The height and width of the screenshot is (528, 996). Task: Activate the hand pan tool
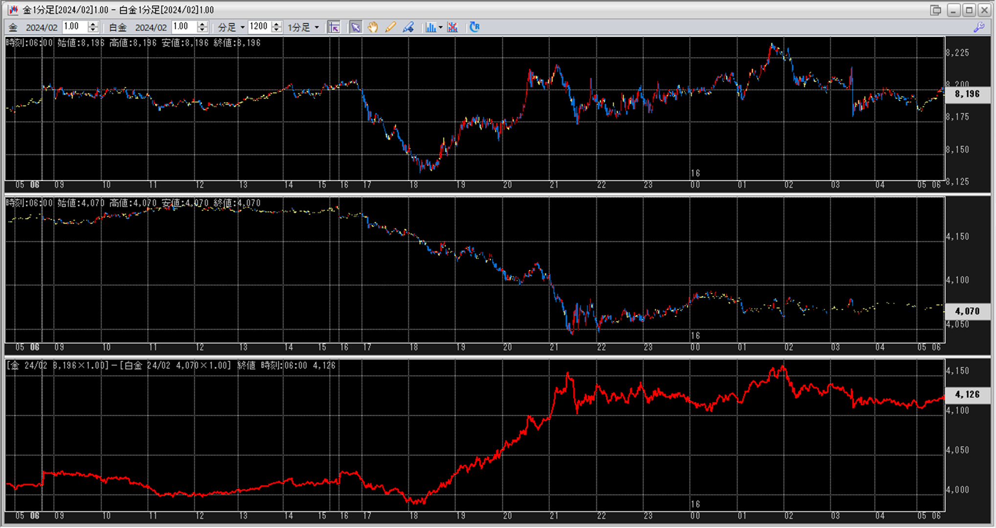(x=373, y=27)
